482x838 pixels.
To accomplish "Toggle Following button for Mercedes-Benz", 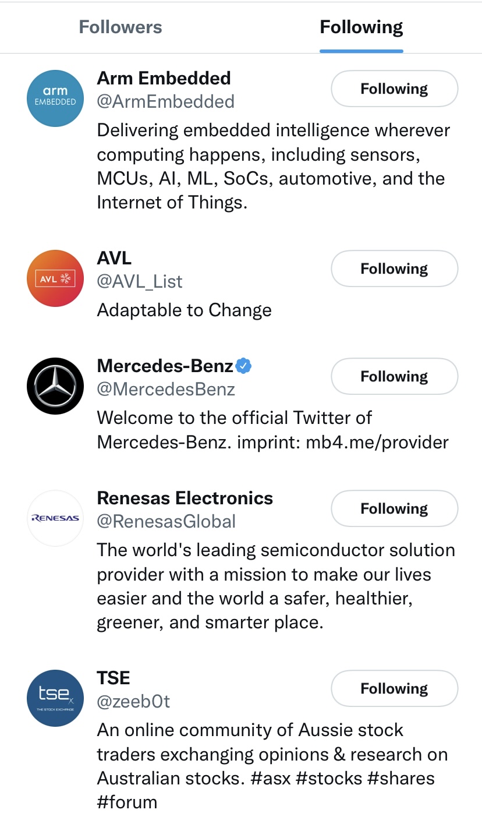I will click(x=394, y=376).
